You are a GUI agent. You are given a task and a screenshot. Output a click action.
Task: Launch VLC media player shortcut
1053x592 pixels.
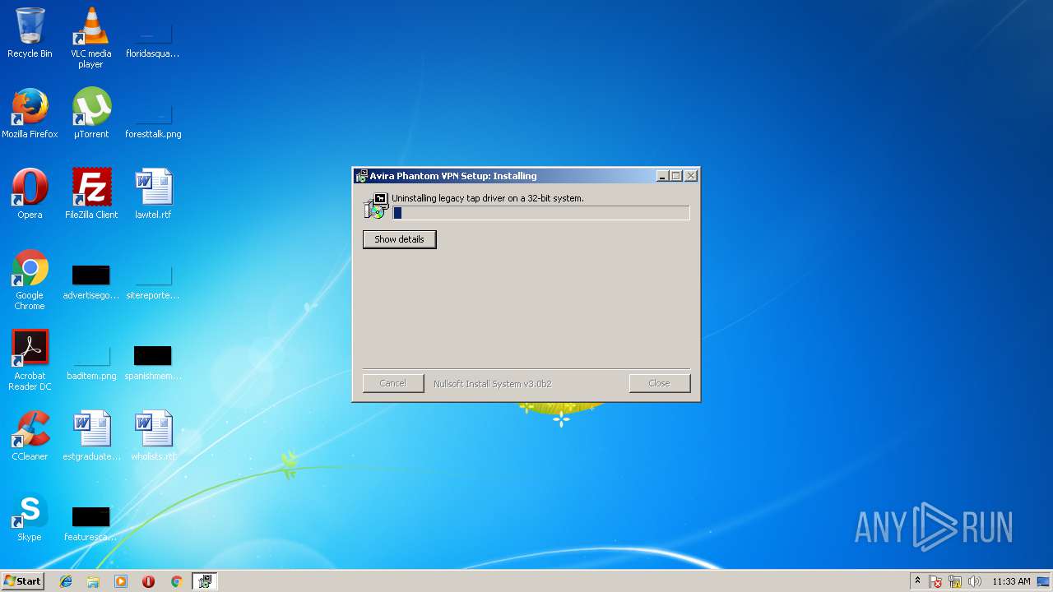click(x=90, y=38)
